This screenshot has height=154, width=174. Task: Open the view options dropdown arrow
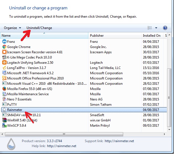(x=156, y=28)
